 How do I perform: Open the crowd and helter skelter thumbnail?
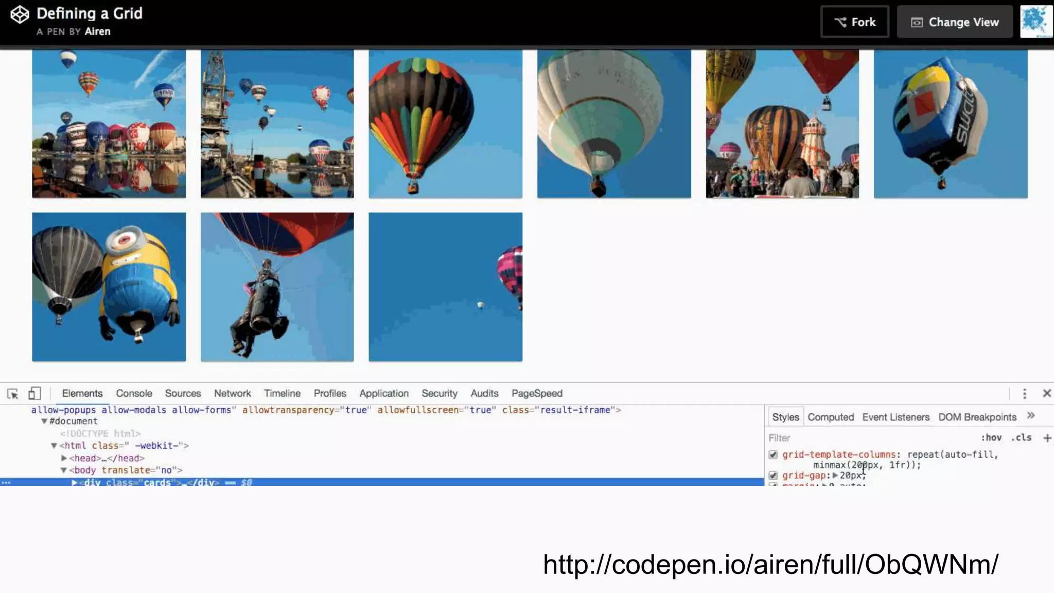point(782,124)
